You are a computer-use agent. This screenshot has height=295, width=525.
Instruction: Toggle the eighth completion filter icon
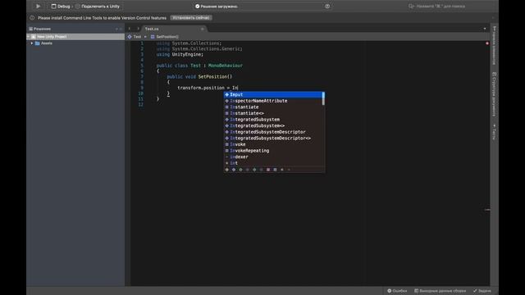click(x=276, y=170)
